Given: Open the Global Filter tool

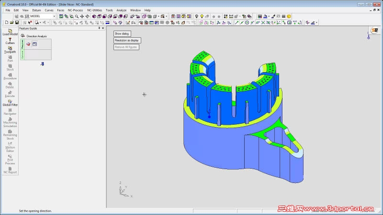Looking at the screenshot, I should click(x=10, y=103).
